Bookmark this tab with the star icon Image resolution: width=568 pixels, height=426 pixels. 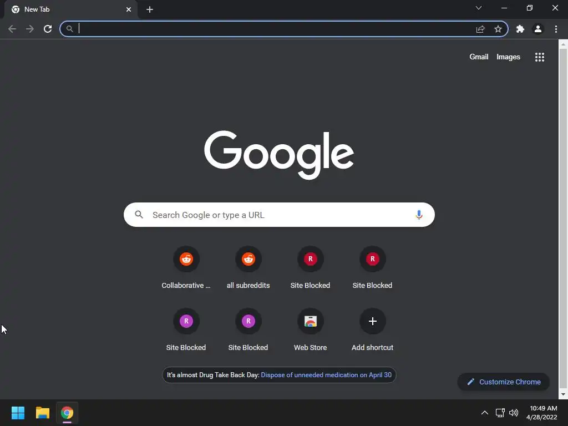pos(498,29)
